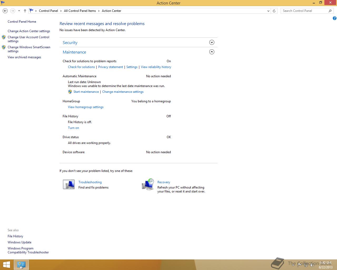This screenshot has width=337, height=270.
Task: Open the recent locations dropdown arrow
Action: point(19,11)
